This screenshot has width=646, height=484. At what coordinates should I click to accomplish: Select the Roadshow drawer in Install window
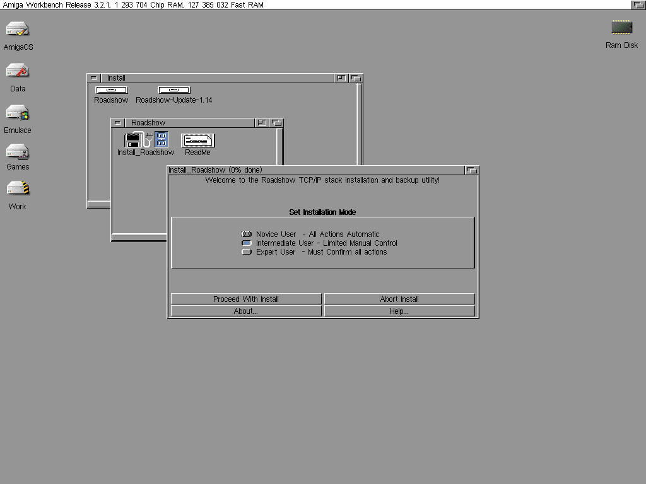click(x=111, y=90)
